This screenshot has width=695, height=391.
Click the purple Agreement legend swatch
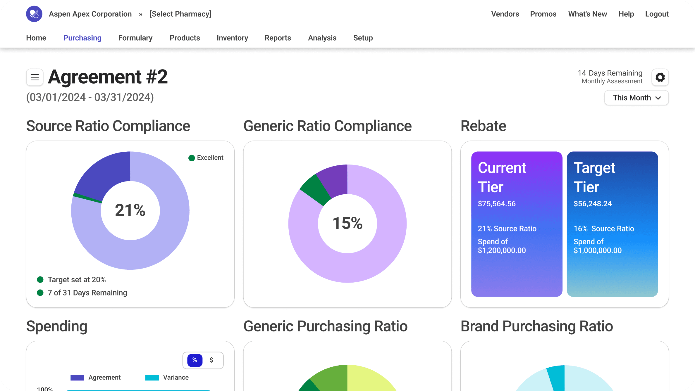coord(77,378)
